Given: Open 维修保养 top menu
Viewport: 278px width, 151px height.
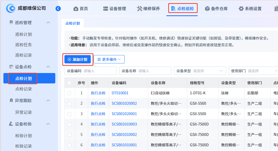Looking at the screenshot, I should [x=148, y=9].
